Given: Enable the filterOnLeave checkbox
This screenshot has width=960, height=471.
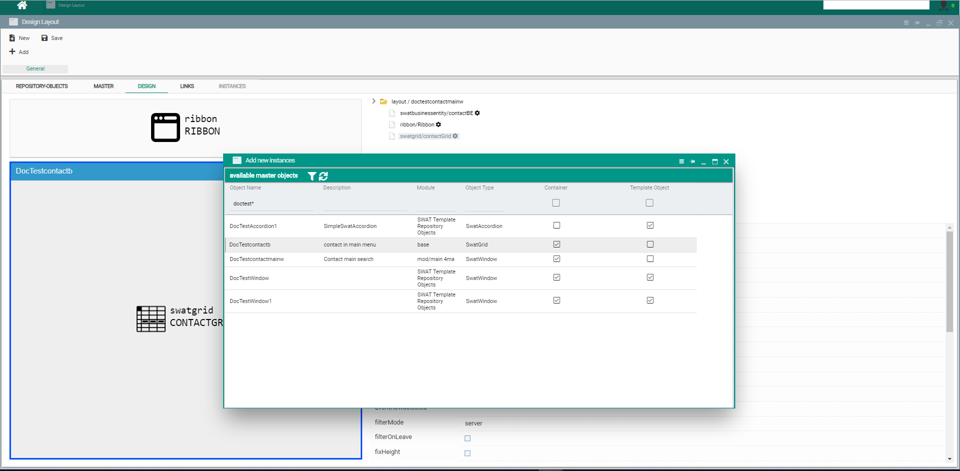Looking at the screenshot, I should [x=467, y=438].
